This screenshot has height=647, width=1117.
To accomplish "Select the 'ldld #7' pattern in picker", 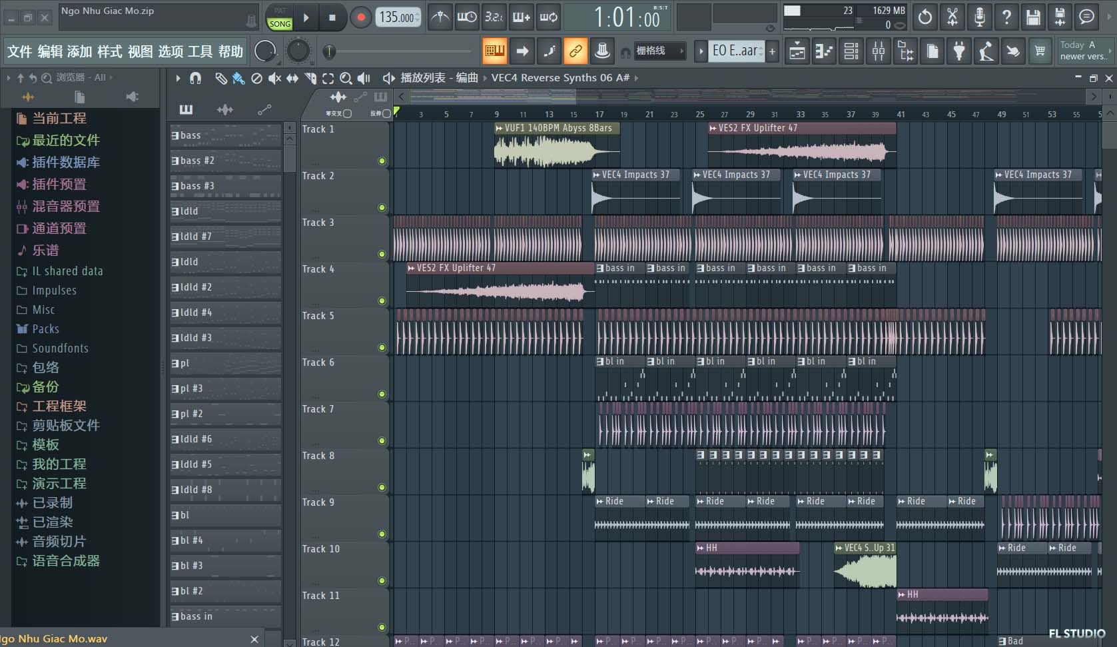I will click(225, 237).
